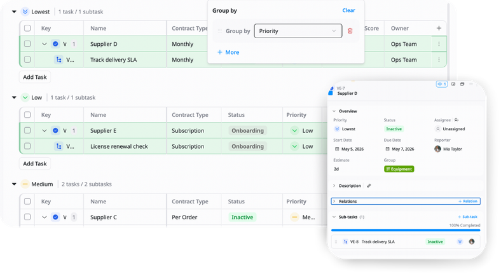
Task: Click watchers eye icon in detail panel
Action: click(x=442, y=84)
